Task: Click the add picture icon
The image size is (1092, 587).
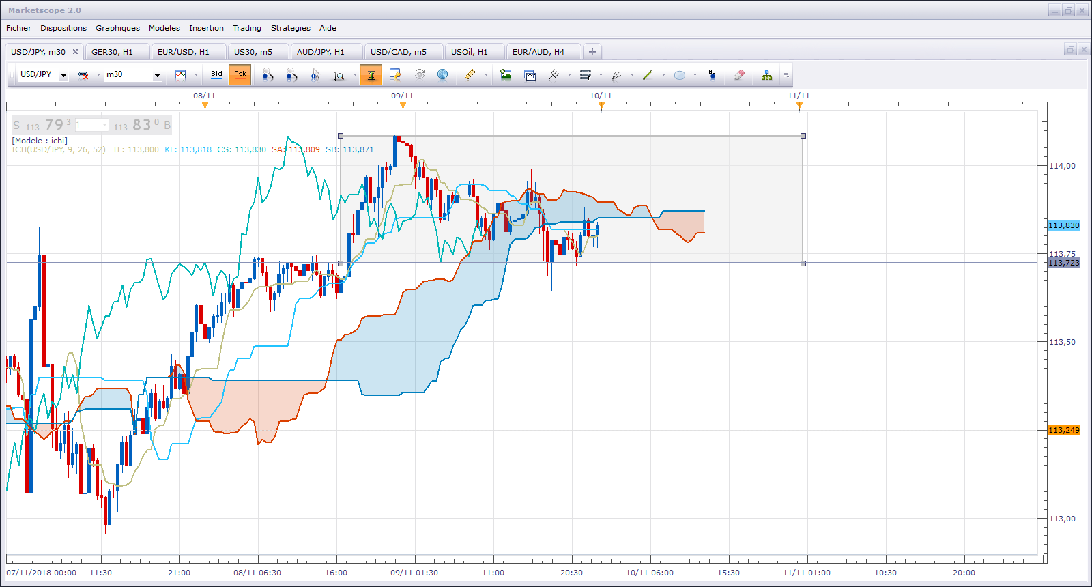Action: click(x=506, y=75)
